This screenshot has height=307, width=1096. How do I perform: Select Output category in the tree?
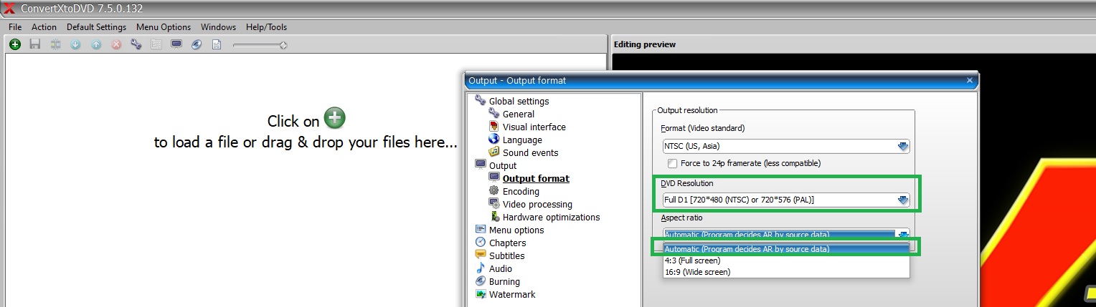[x=503, y=165]
